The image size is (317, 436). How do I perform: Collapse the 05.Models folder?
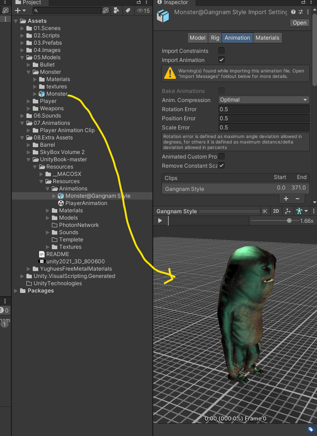pos(22,57)
